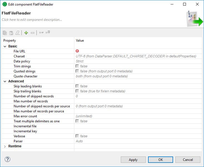The image size is (204, 167).
Task: Check Skip leading blanks checkbox
Action: coord(77,86)
